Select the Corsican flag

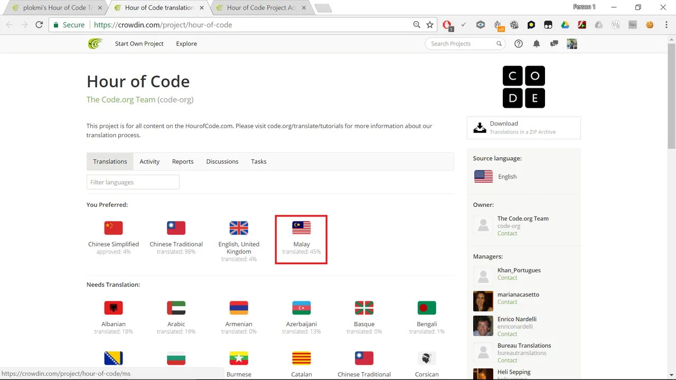click(x=427, y=358)
